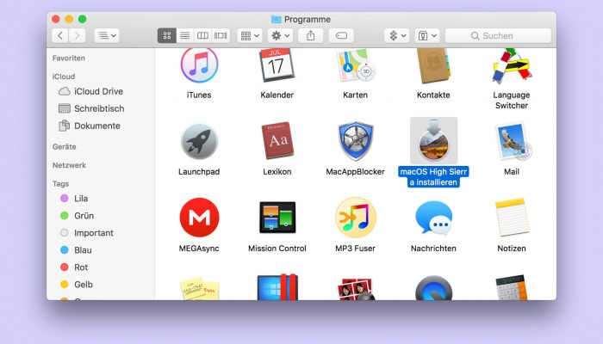Select the Karten maps app icon
The height and width of the screenshot is (344, 603).
[x=355, y=65]
